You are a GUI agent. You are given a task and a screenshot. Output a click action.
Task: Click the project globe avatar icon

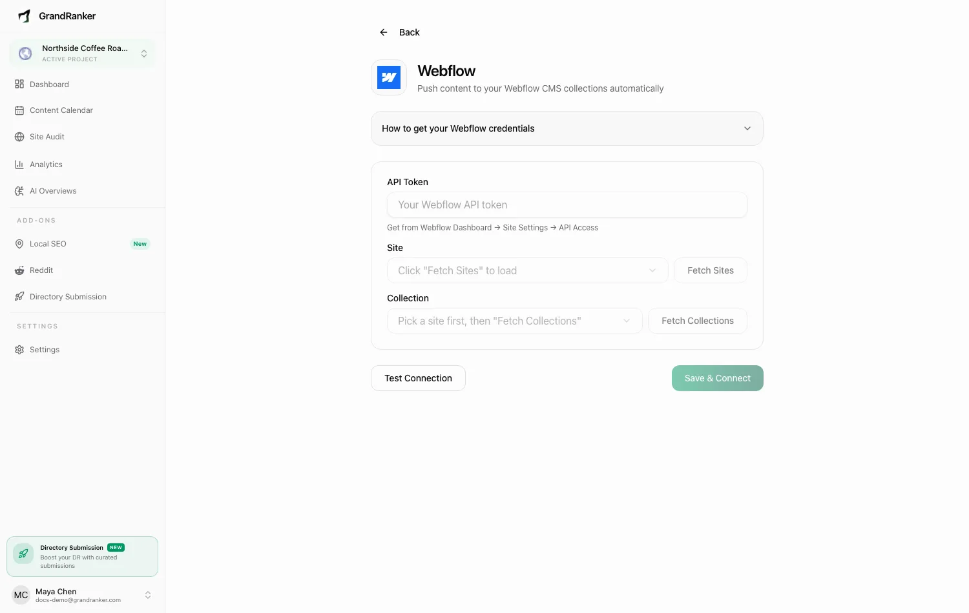point(25,54)
